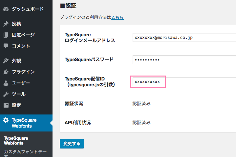Screen dimensions: 236x157
Task: Click the TypeSquareパスワード field label
Action: pyautogui.click(x=89, y=60)
